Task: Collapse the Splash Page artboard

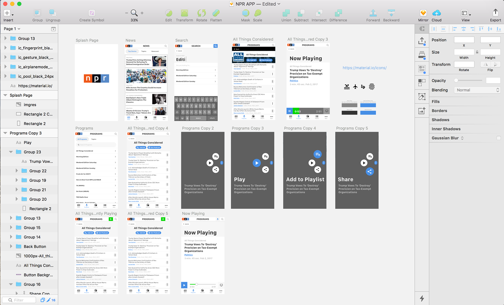Action: click(5, 95)
